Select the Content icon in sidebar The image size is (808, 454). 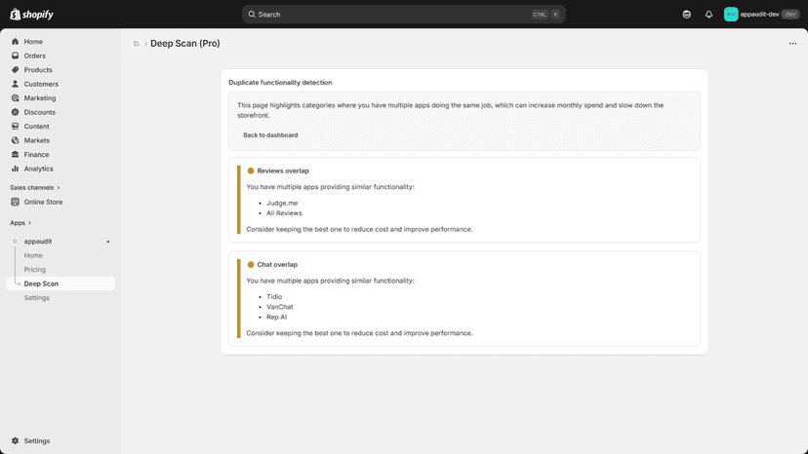coord(15,126)
